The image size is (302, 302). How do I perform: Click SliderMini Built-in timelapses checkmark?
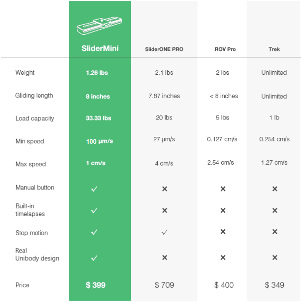pyautogui.click(x=94, y=210)
